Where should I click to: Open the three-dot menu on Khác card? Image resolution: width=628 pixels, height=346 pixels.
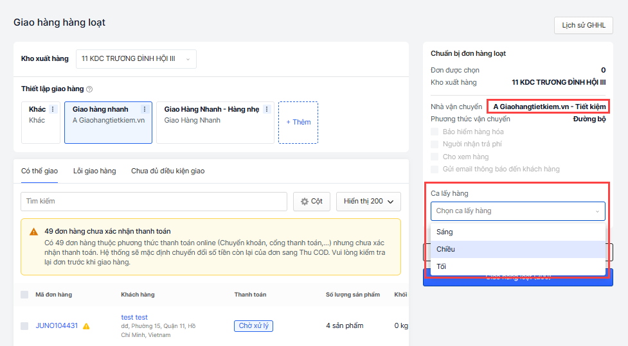pos(53,109)
